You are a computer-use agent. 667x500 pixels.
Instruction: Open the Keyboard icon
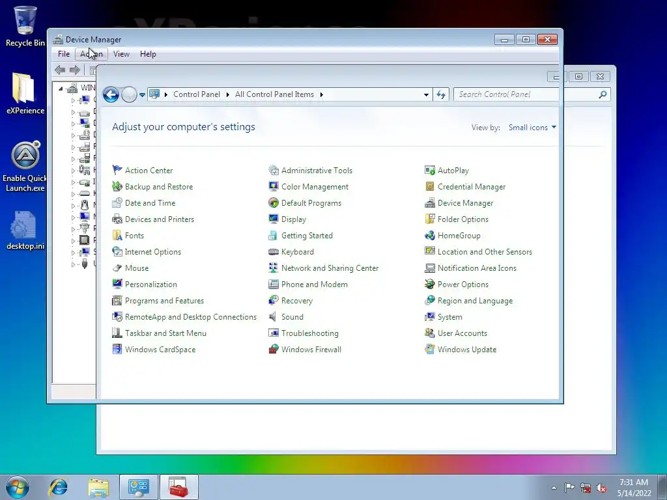coord(274,252)
